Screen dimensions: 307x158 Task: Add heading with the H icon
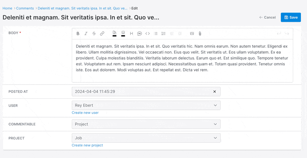point(131,34)
